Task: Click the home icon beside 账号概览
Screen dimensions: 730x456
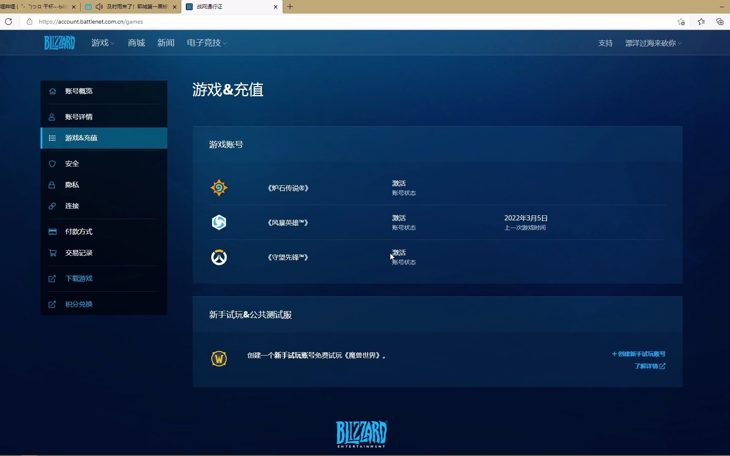Action: tap(52, 91)
